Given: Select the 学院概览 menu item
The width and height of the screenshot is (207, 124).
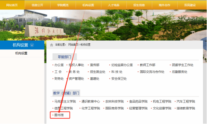Looking at the screenshot, I should (63, 5).
